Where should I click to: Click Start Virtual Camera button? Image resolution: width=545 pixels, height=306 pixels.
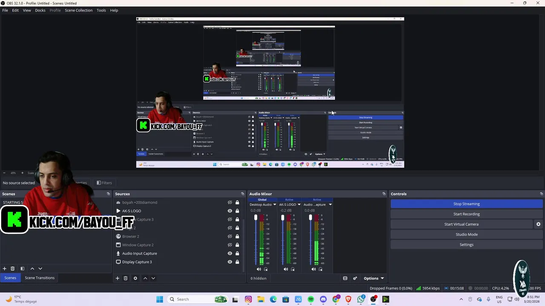click(x=462, y=224)
